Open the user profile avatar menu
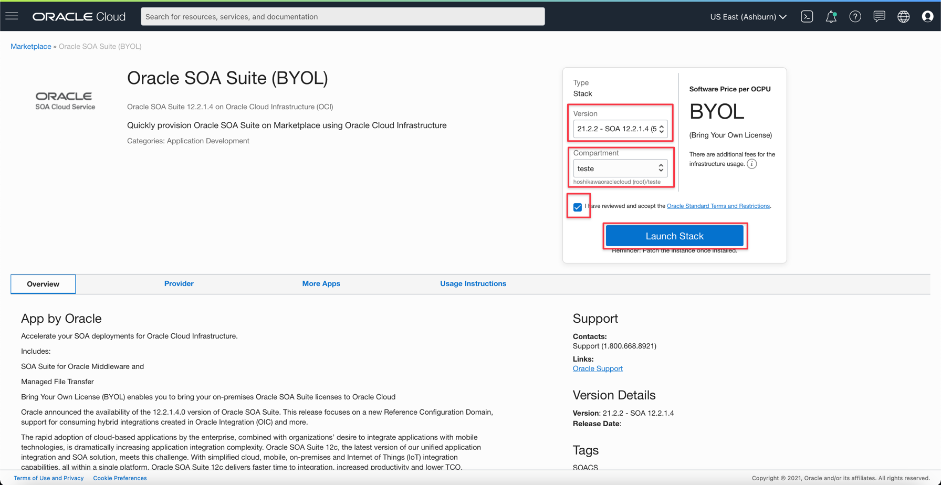This screenshot has height=485, width=941. (928, 17)
